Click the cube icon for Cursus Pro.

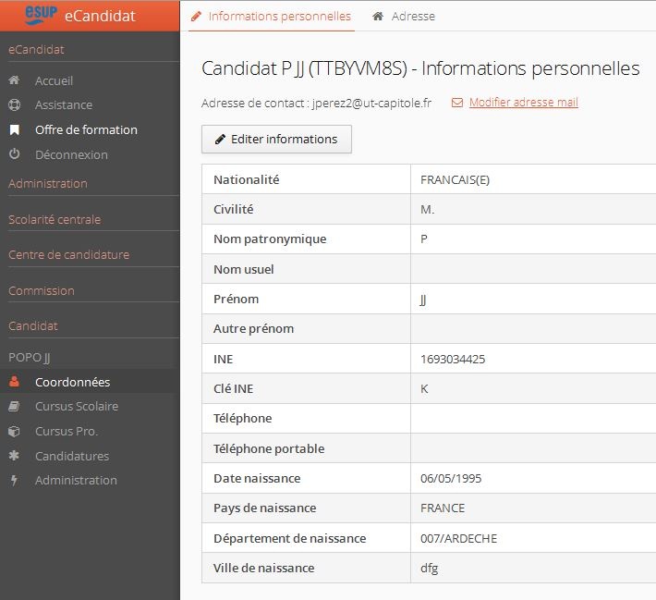14,431
